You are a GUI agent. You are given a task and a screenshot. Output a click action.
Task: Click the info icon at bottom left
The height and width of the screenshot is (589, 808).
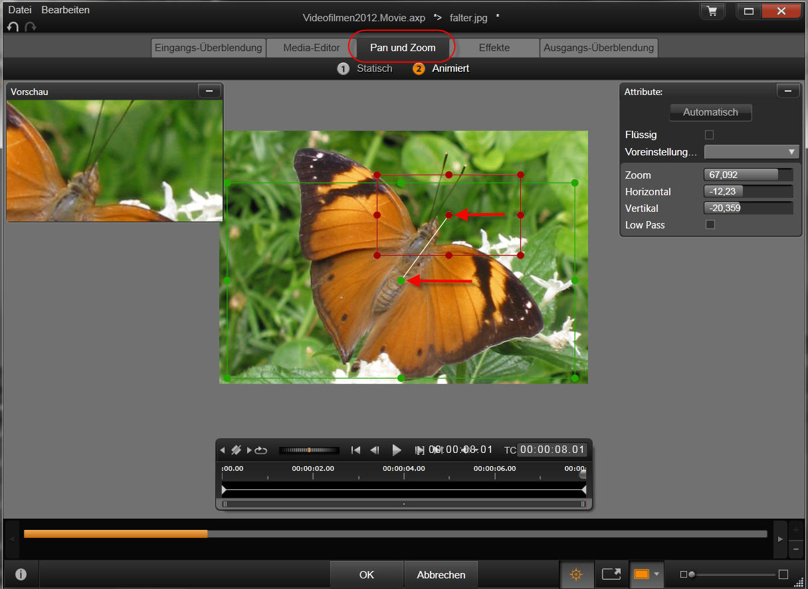coord(21,574)
